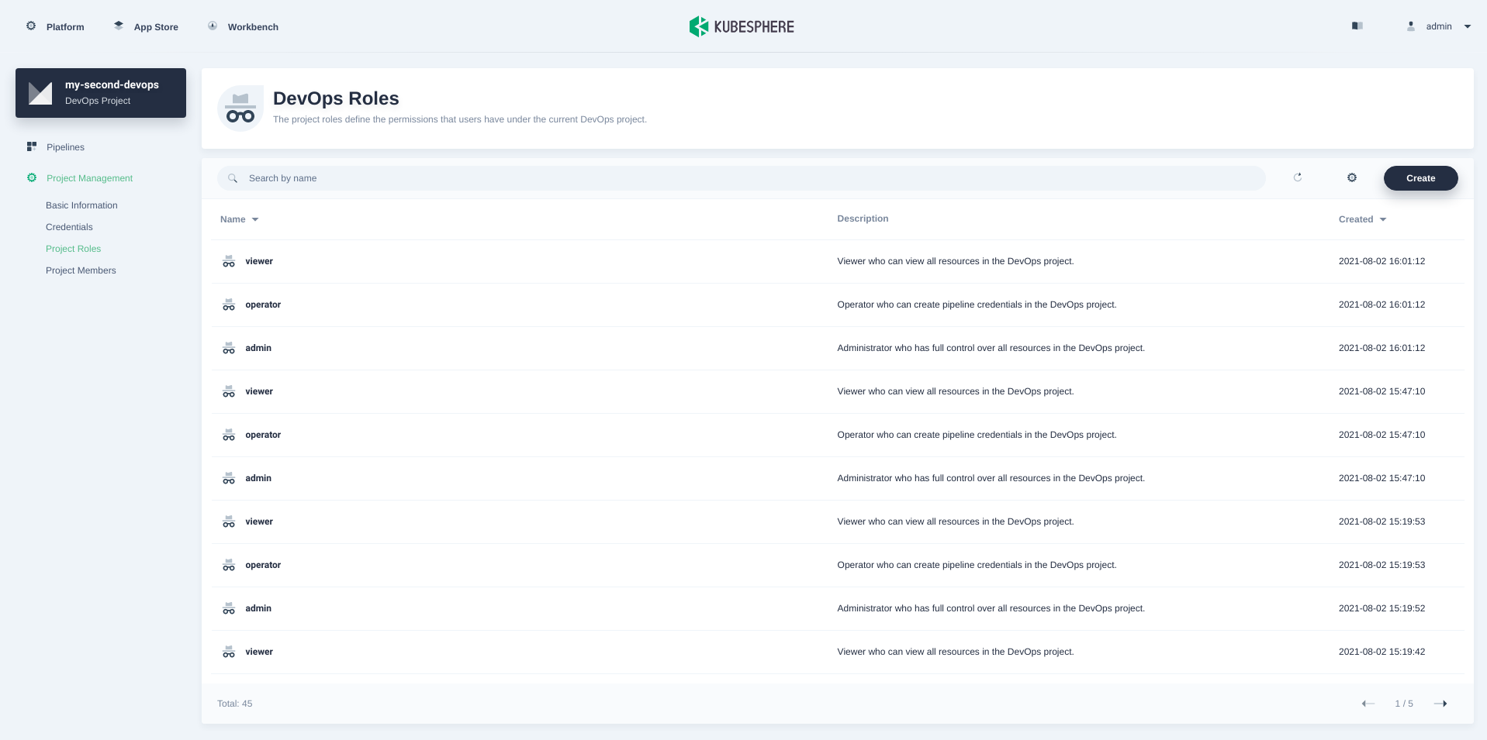Click the Pipelines icon in the sidebar
The width and height of the screenshot is (1487, 740).
click(32, 146)
